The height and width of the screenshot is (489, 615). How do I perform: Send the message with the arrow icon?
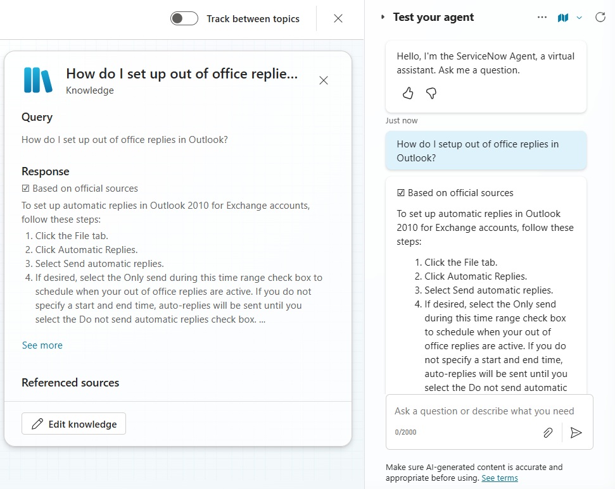(576, 433)
